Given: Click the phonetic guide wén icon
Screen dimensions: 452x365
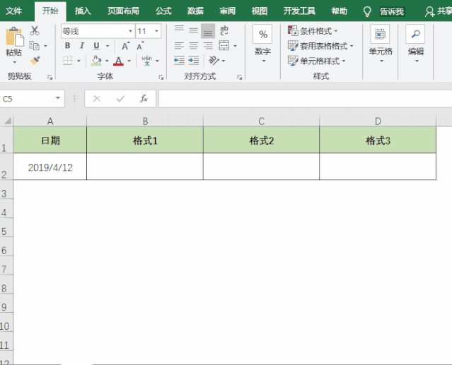Looking at the screenshot, I should tap(147, 61).
